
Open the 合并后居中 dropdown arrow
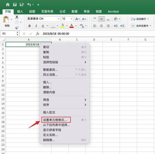click(x=151, y=26)
